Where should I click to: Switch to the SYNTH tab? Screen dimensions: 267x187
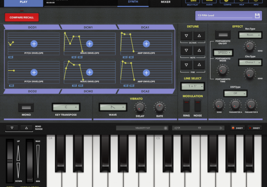coord(133,3)
